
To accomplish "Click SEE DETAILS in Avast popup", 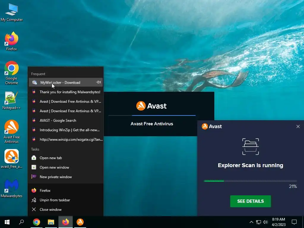I will click(x=250, y=201).
